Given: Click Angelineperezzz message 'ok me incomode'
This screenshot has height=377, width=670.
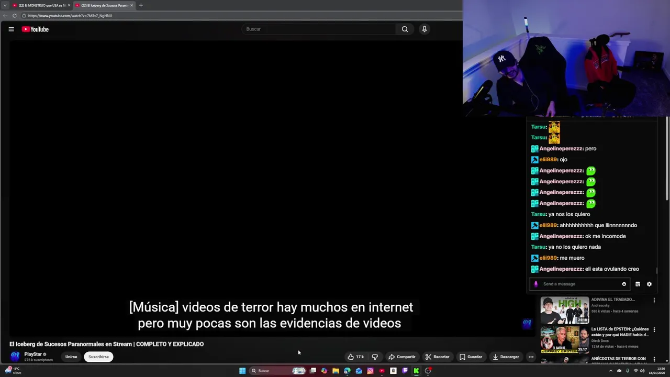Looking at the screenshot, I should (x=605, y=236).
